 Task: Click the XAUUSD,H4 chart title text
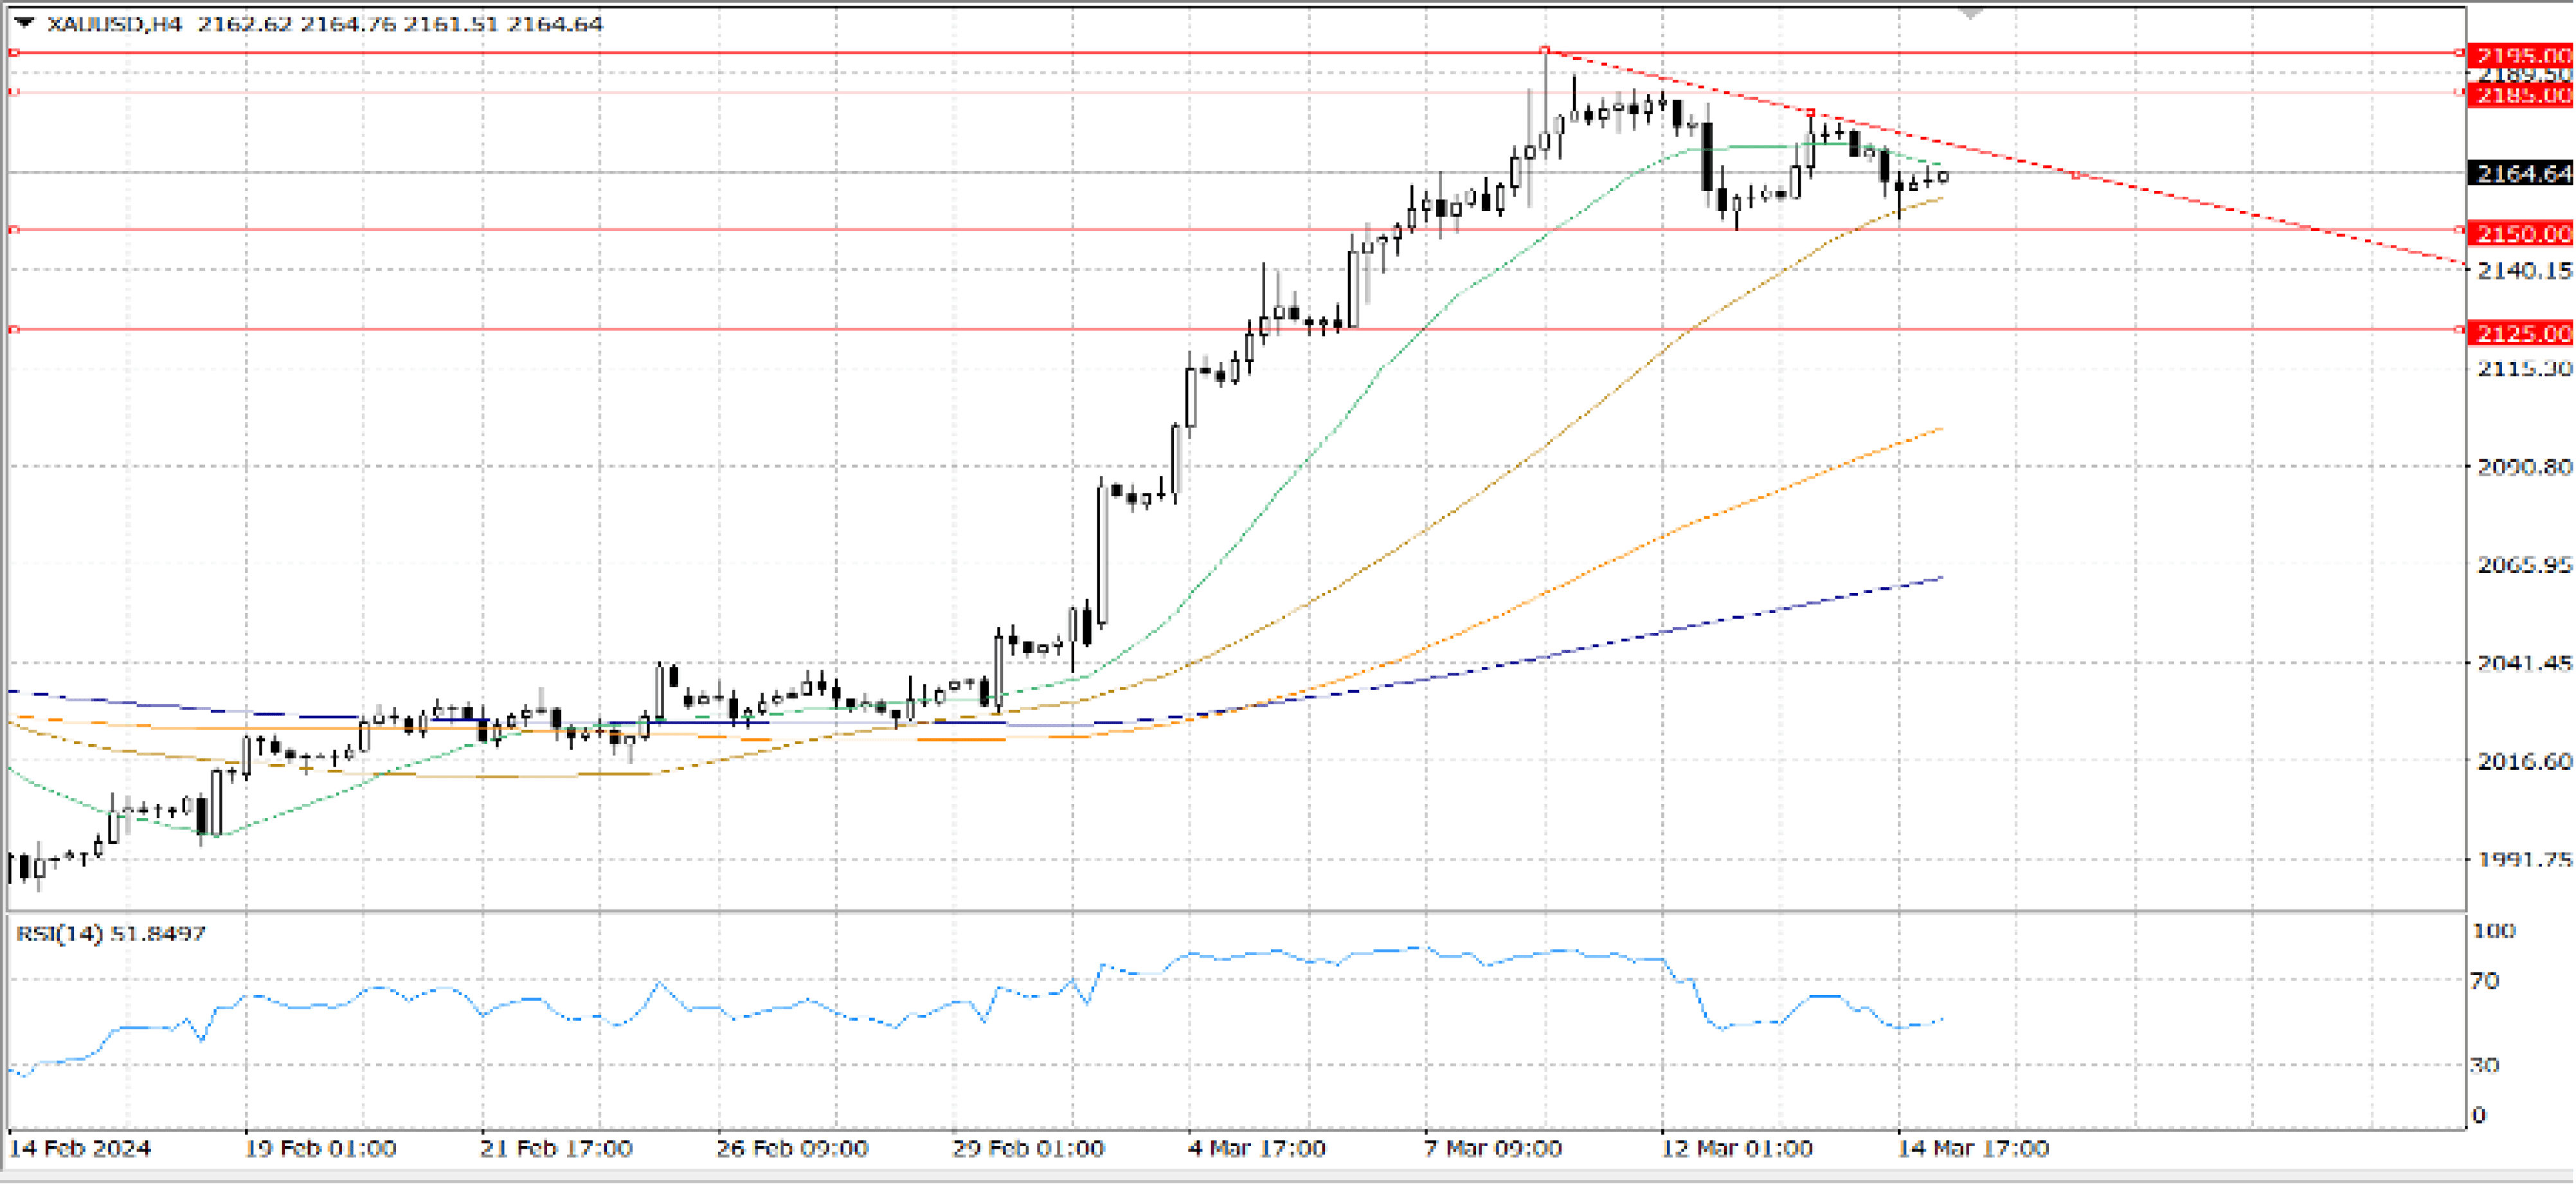tap(114, 23)
